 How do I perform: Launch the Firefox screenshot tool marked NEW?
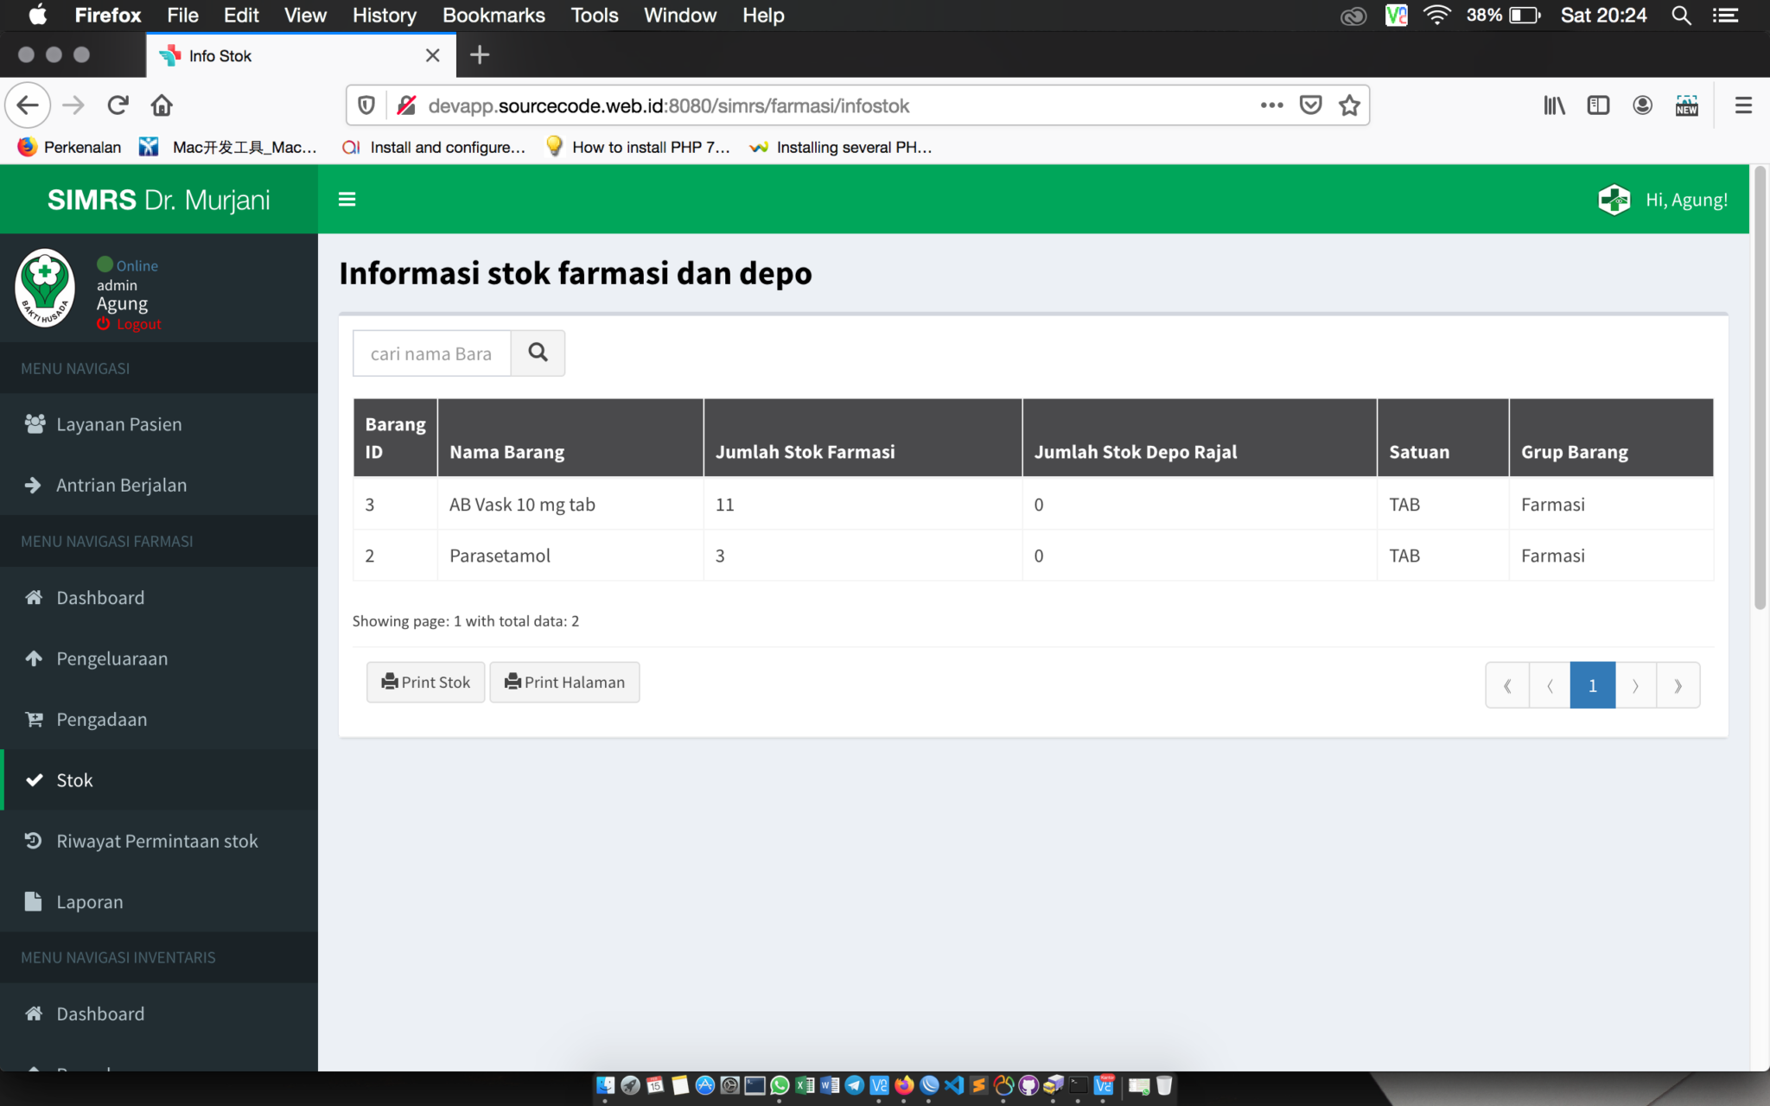pyautogui.click(x=1686, y=105)
